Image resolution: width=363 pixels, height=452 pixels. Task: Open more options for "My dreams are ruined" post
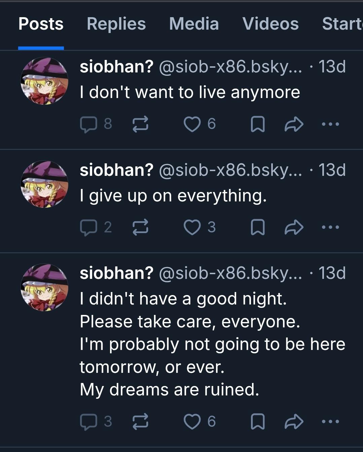coord(330,422)
